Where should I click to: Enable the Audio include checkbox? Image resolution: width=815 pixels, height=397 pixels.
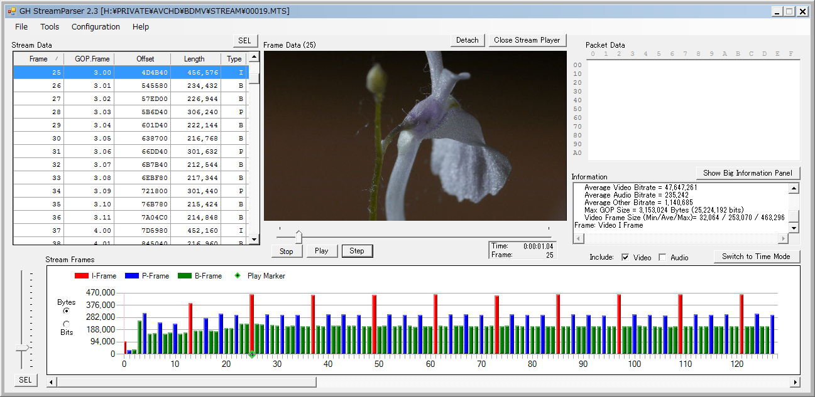[x=662, y=257]
